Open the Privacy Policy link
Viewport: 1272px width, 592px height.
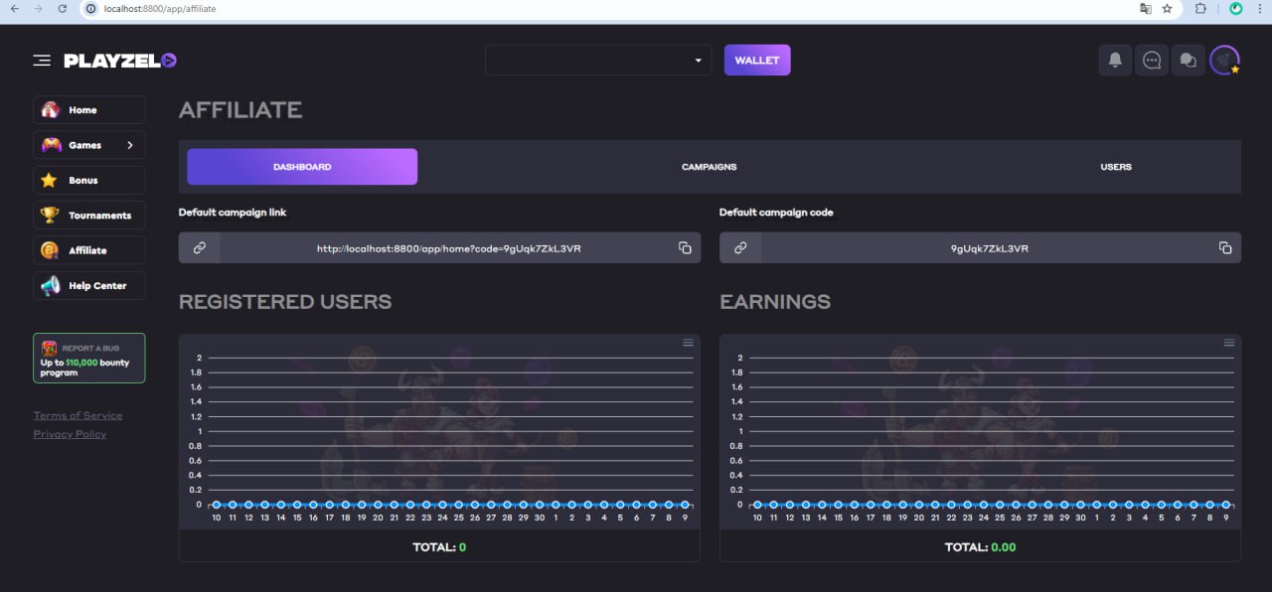tap(70, 434)
